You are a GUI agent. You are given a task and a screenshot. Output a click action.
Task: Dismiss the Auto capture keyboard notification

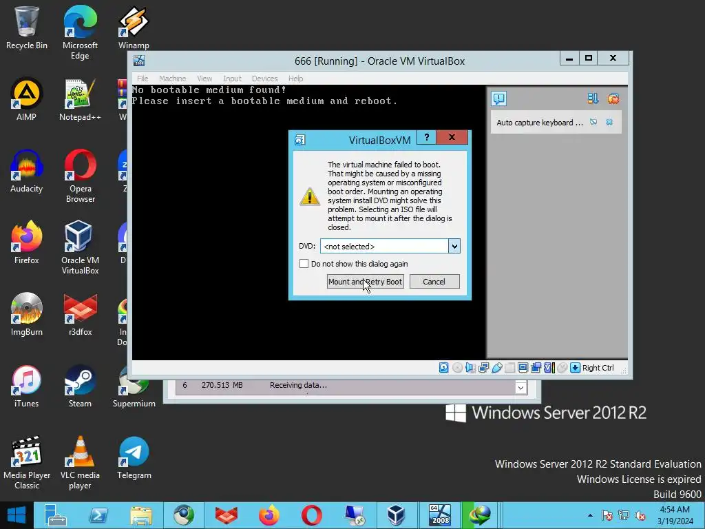(609, 122)
